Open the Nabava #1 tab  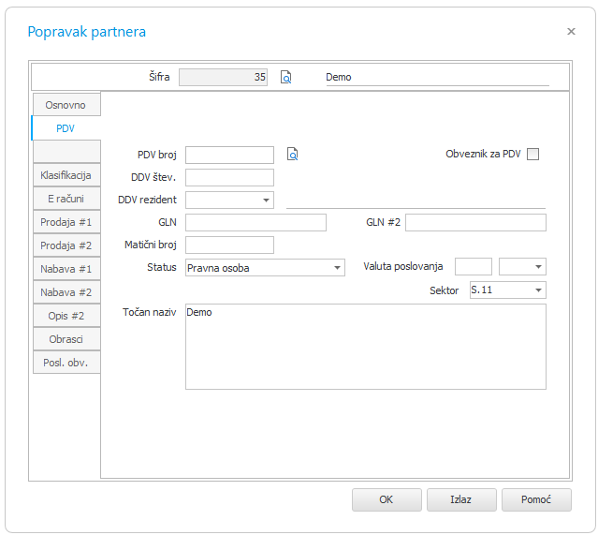[x=66, y=269]
